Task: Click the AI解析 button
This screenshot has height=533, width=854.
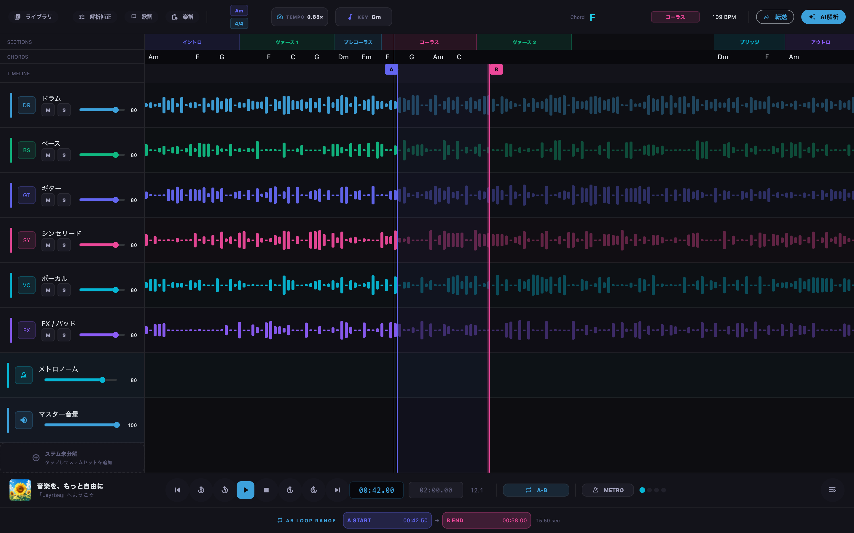Action: pos(823,17)
